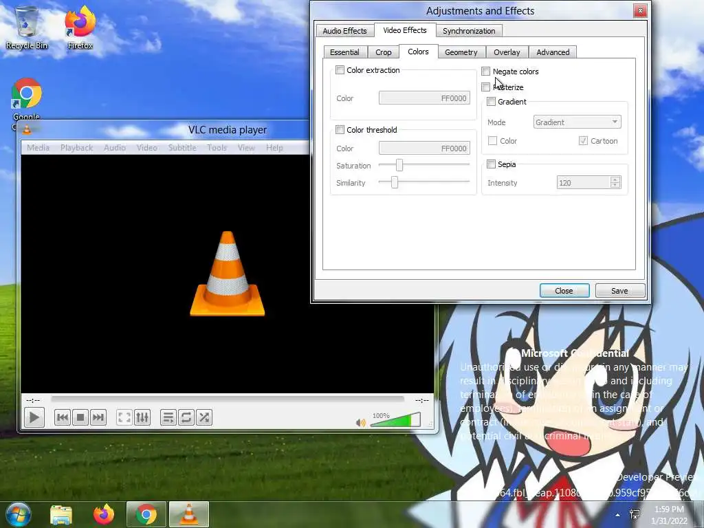Click VLC cone icon in title bar
The width and height of the screenshot is (704, 528).
27,130
